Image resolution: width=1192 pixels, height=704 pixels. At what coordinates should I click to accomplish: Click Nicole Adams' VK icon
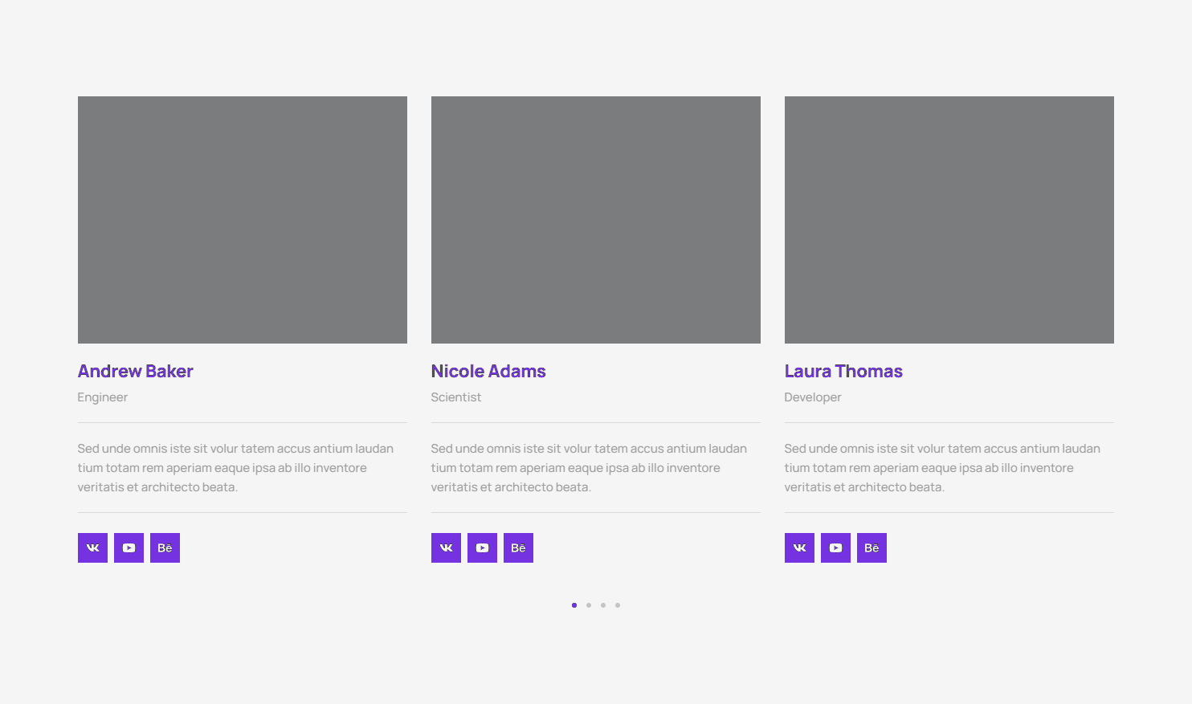(x=446, y=548)
